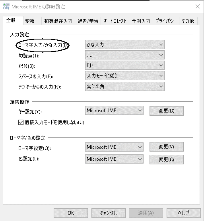The image size is (204, 221).
Task: Confirm settings with the OK button
Action: pos(71,213)
